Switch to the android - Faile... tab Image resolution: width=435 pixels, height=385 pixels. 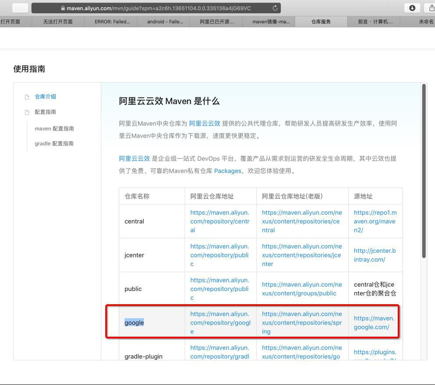click(x=165, y=22)
